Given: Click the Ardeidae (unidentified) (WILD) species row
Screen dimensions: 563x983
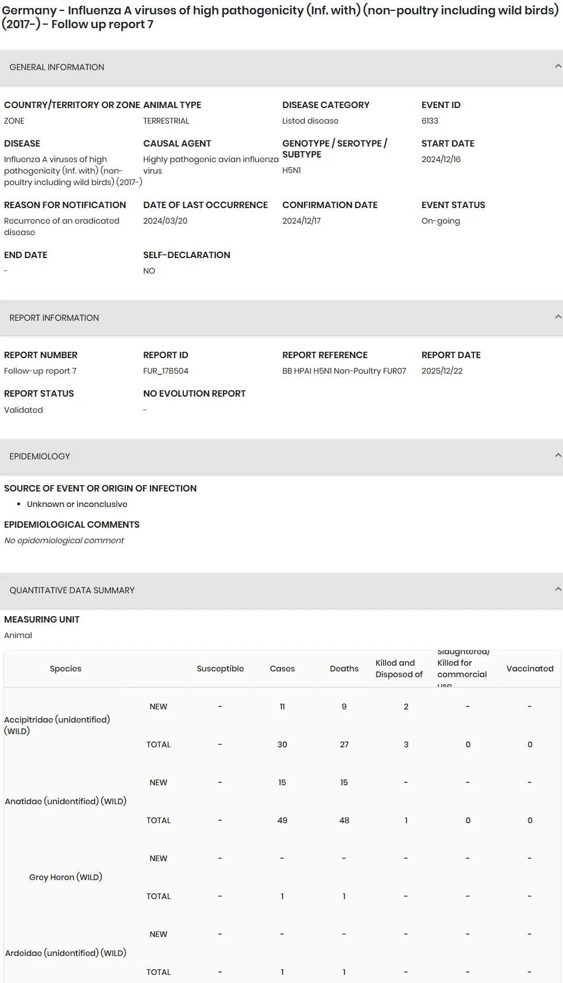Looking at the screenshot, I should (x=65, y=953).
